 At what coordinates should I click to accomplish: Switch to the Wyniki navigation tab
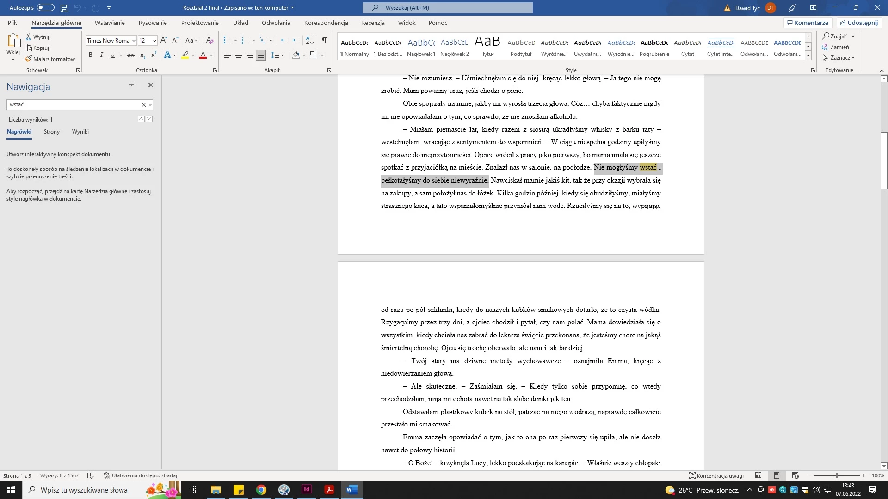click(x=80, y=132)
